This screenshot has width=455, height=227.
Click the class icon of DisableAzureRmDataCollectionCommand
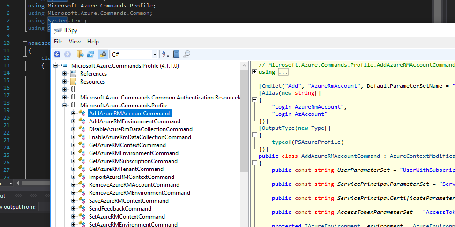(x=82, y=129)
